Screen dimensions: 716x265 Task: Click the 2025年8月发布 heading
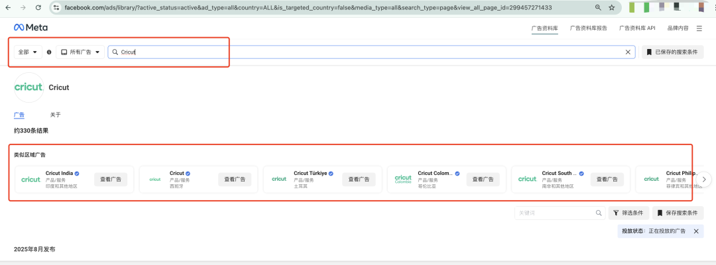(x=34, y=249)
